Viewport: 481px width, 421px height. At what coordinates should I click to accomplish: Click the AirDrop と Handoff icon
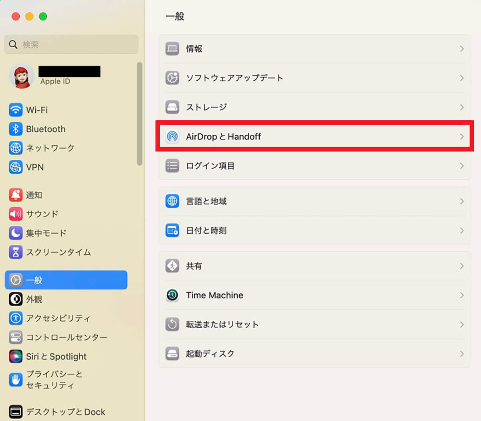point(172,136)
